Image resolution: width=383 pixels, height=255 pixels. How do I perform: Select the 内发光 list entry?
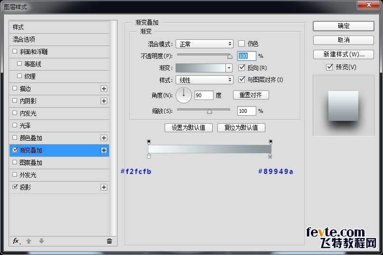click(x=59, y=113)
